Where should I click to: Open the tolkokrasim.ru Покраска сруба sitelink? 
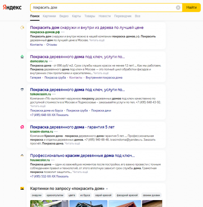click(77, 110)
